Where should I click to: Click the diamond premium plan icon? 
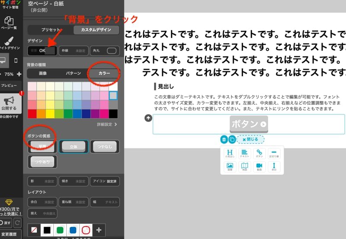coord(9,202)
